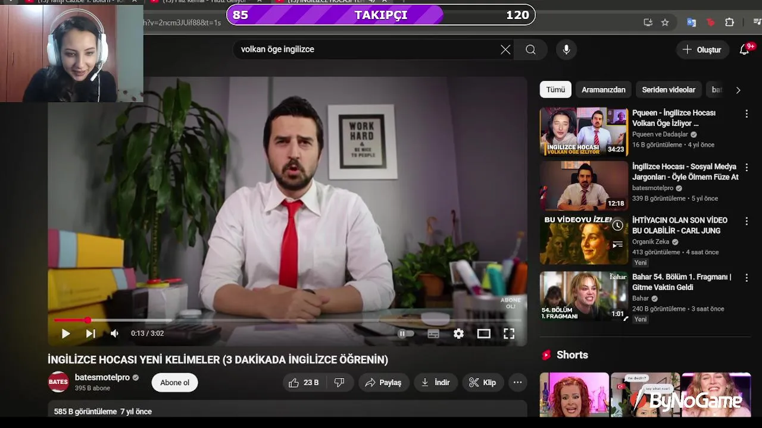Open the first Shorts thumbnail with red-haired woman
Image resolution: width=762 pixels, height=428 pixels.
click(x=574, y=395)
